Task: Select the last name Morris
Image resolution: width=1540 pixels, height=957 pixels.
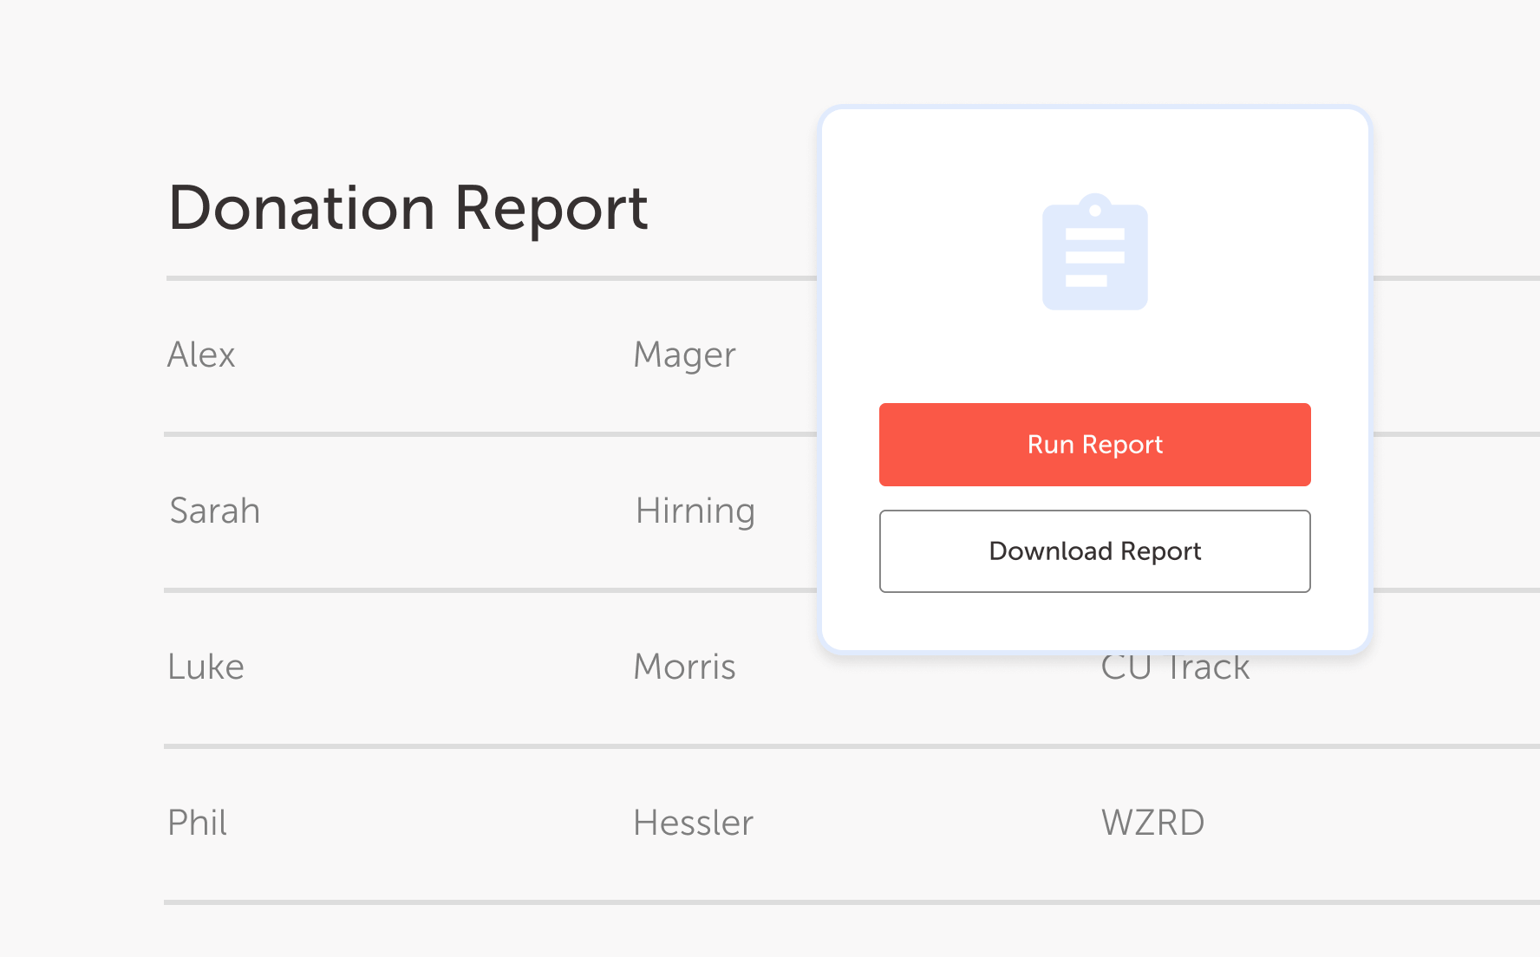Action: (684, 667)
